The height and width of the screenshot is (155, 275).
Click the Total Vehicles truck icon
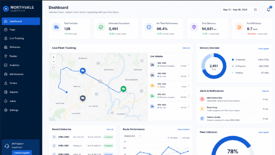click(56, 27)
